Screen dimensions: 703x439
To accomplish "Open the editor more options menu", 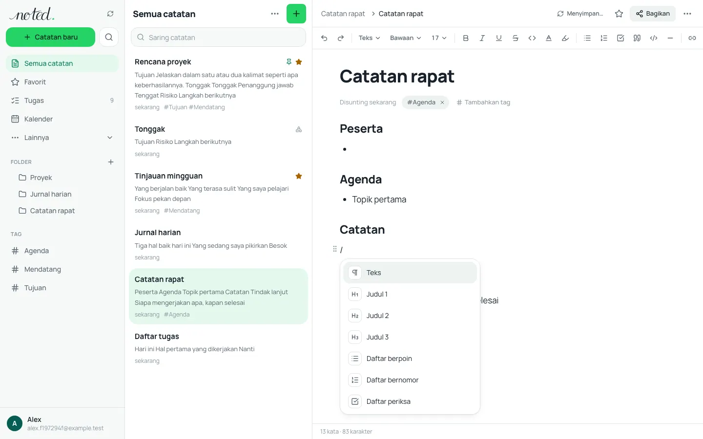I will click(x=687, y=14).
